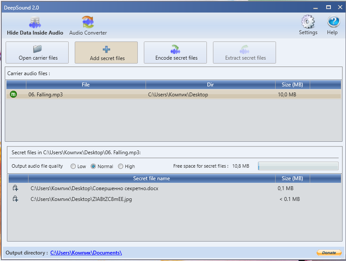This screenshot has height=261, width=346.
Task: Open Settings gear icon
Action: pos(308,22)
